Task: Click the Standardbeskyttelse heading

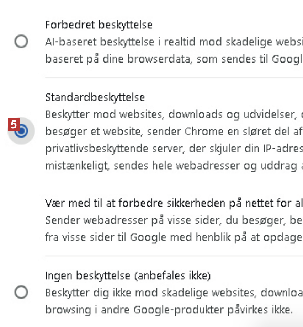Action: pyautogui.click(x=95, y=97)
